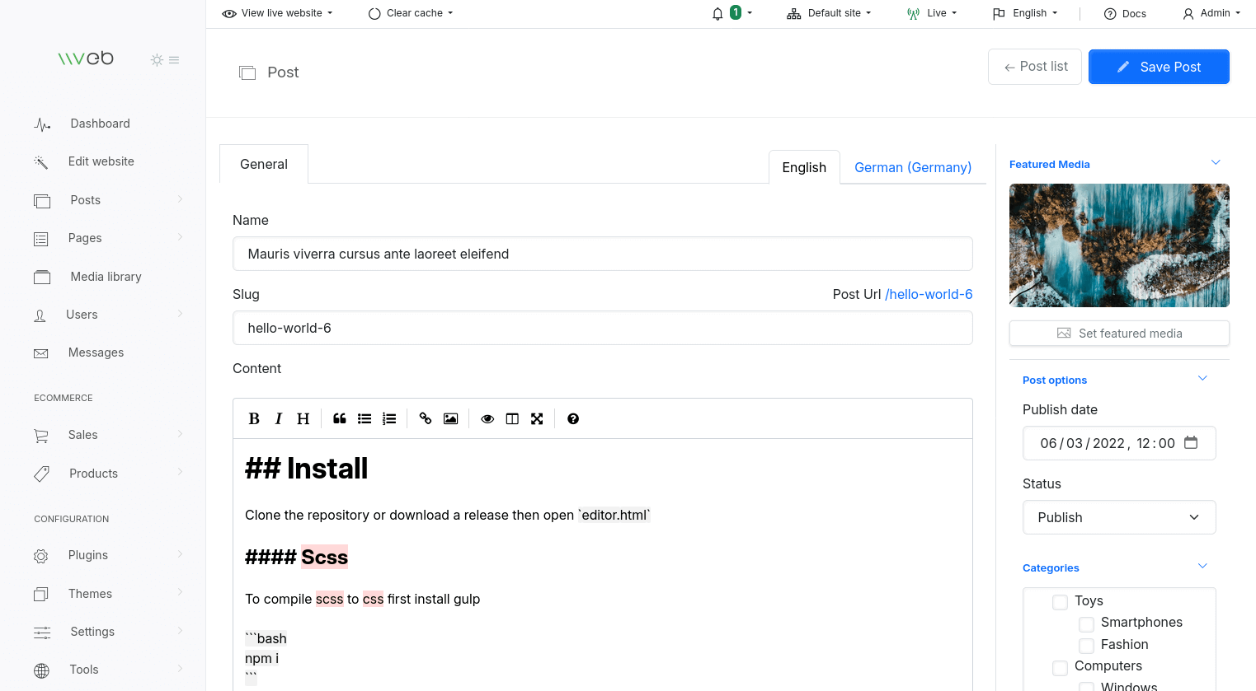Image resolution: width=1256 pixels, height=691 pixels.
Task: Go back to Post list
Action: [x=1035, y=67]
